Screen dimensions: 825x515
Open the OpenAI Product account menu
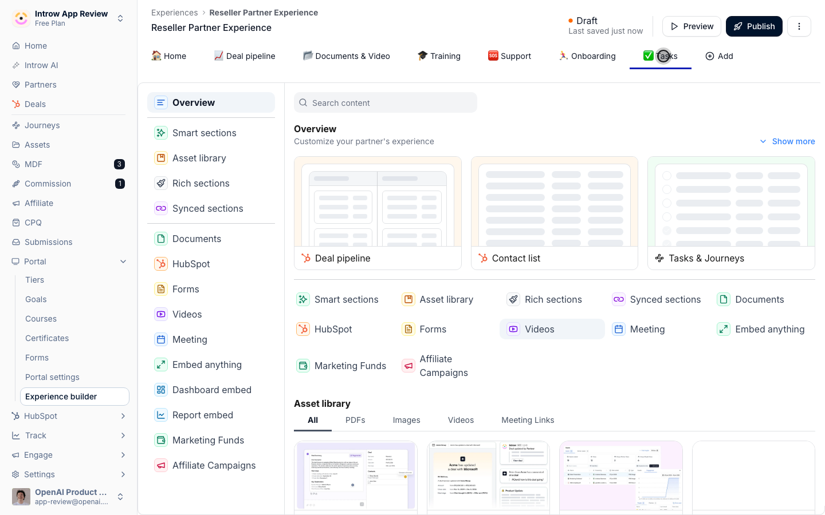pos(69,497)
